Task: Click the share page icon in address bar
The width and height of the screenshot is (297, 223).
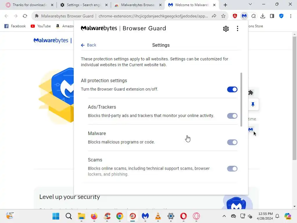Action: coord(214,16)
